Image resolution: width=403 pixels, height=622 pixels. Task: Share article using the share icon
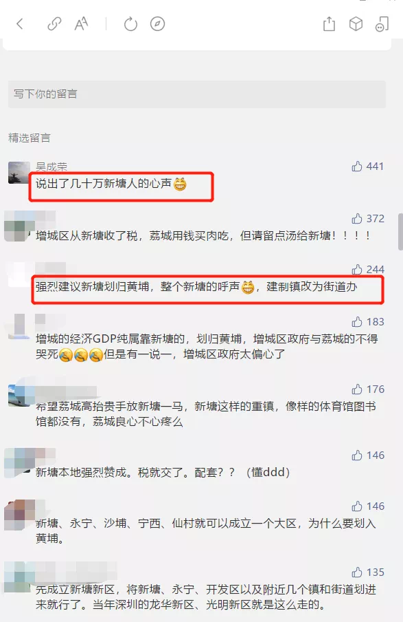[x=329, y=24]
